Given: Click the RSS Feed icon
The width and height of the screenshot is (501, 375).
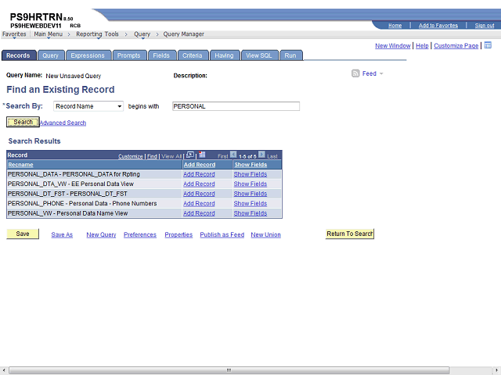Looking at the screenshot, I should click(x=355, y=73).
